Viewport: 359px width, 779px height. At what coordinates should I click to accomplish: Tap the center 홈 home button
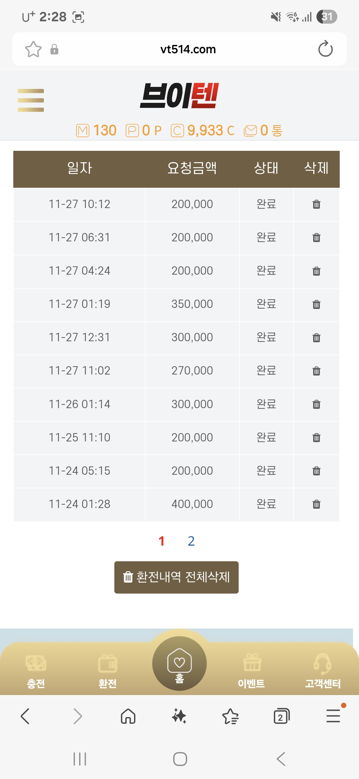pos(179,664)
